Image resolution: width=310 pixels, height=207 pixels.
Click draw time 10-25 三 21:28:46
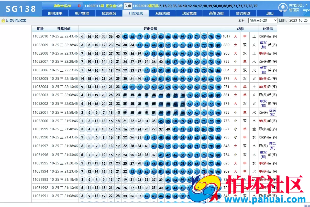64,163
